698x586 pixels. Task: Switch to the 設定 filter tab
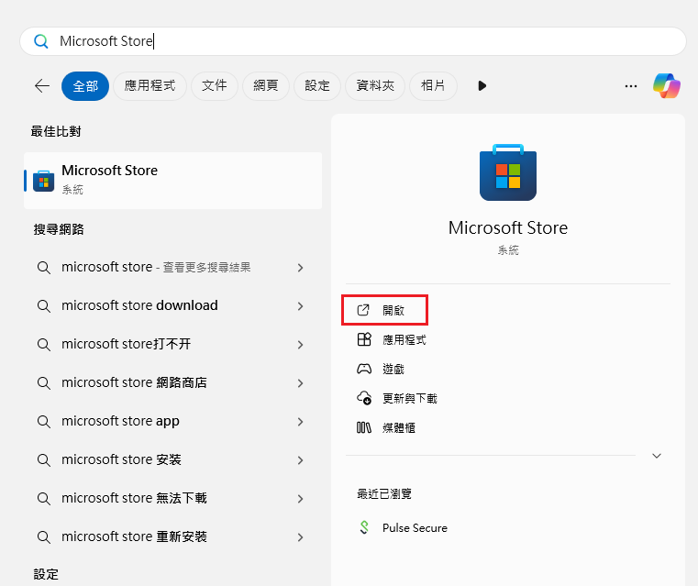(x=316, y=85)
